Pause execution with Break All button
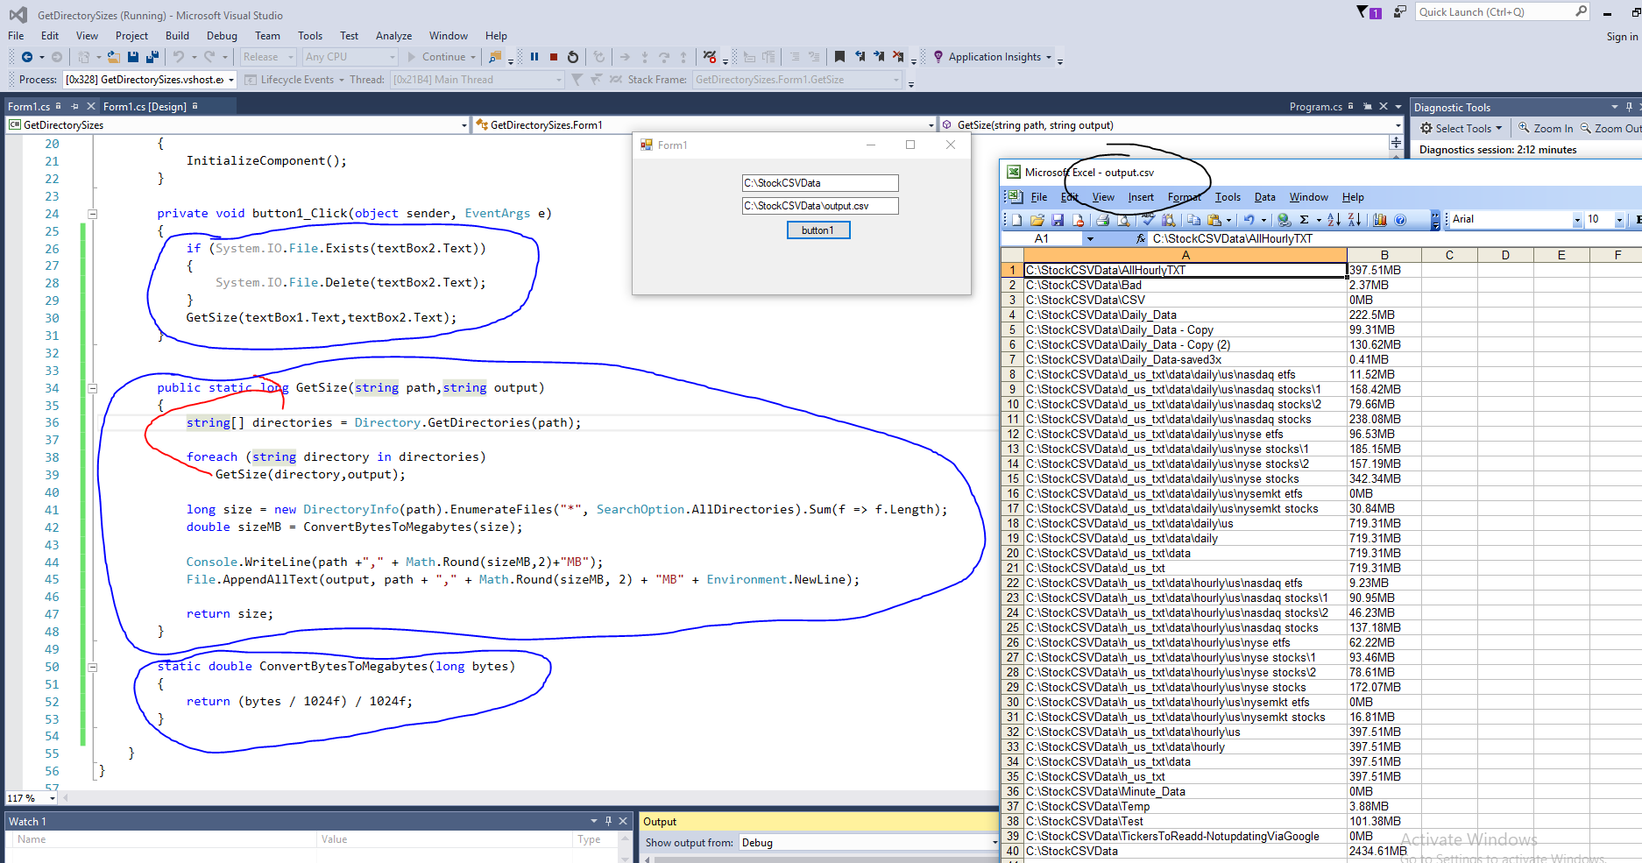This screenshot has height=863, width=1642. pos(534,57)
